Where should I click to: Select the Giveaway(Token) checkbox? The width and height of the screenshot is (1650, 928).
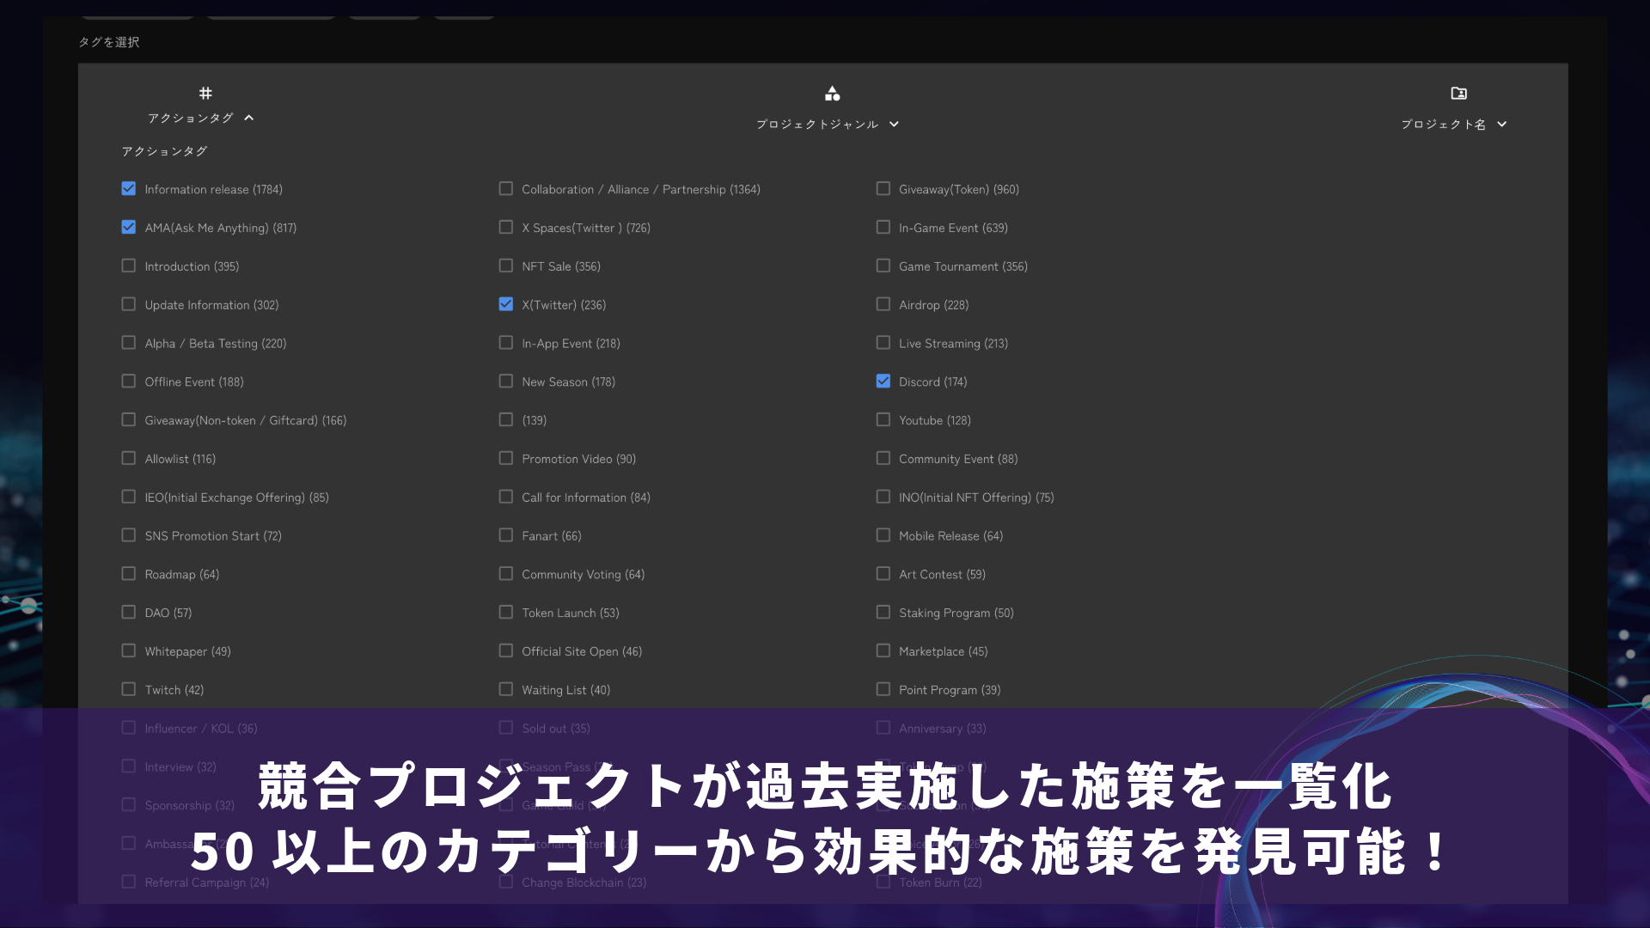[883, 189]
